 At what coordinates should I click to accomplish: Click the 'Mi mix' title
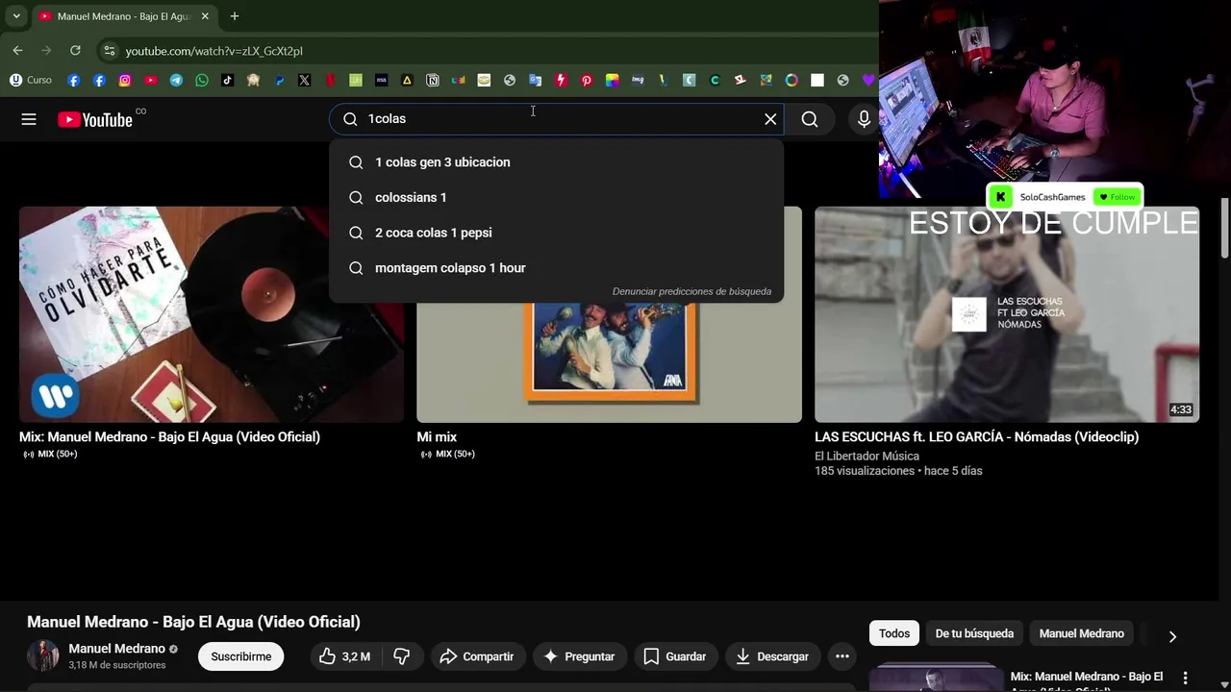point(437,437)
